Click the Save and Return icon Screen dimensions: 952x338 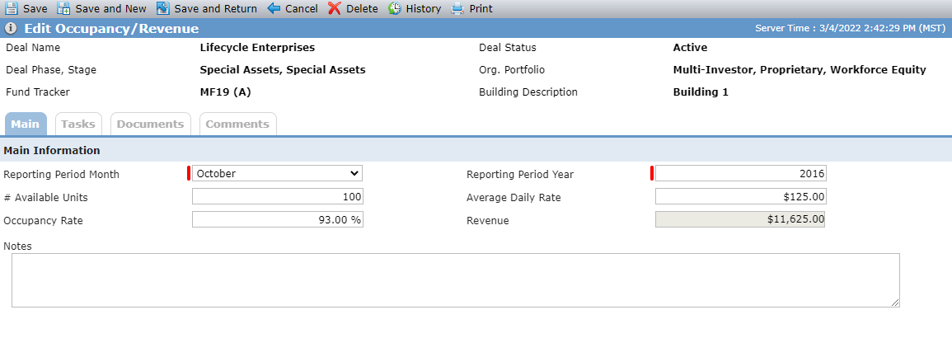(162, 8)
